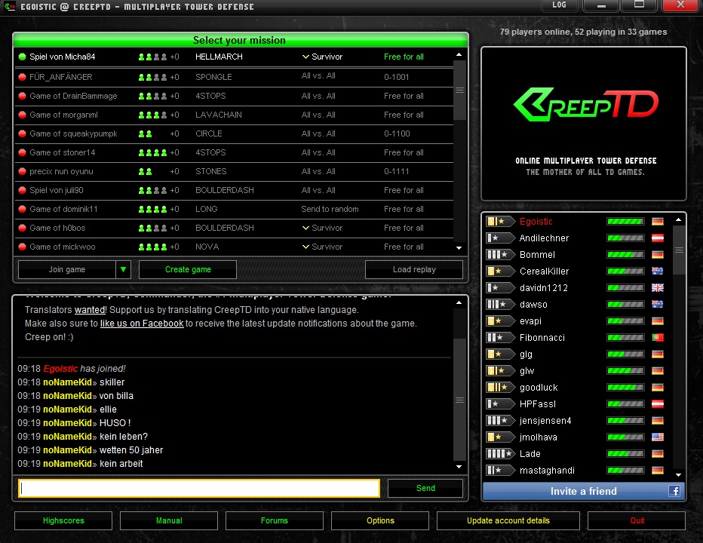Viewport: 703px width, 543px height.
Task: Click the red status dot for Game of DrainBammage
Action: pyautogui.click(x=22, y=96)
